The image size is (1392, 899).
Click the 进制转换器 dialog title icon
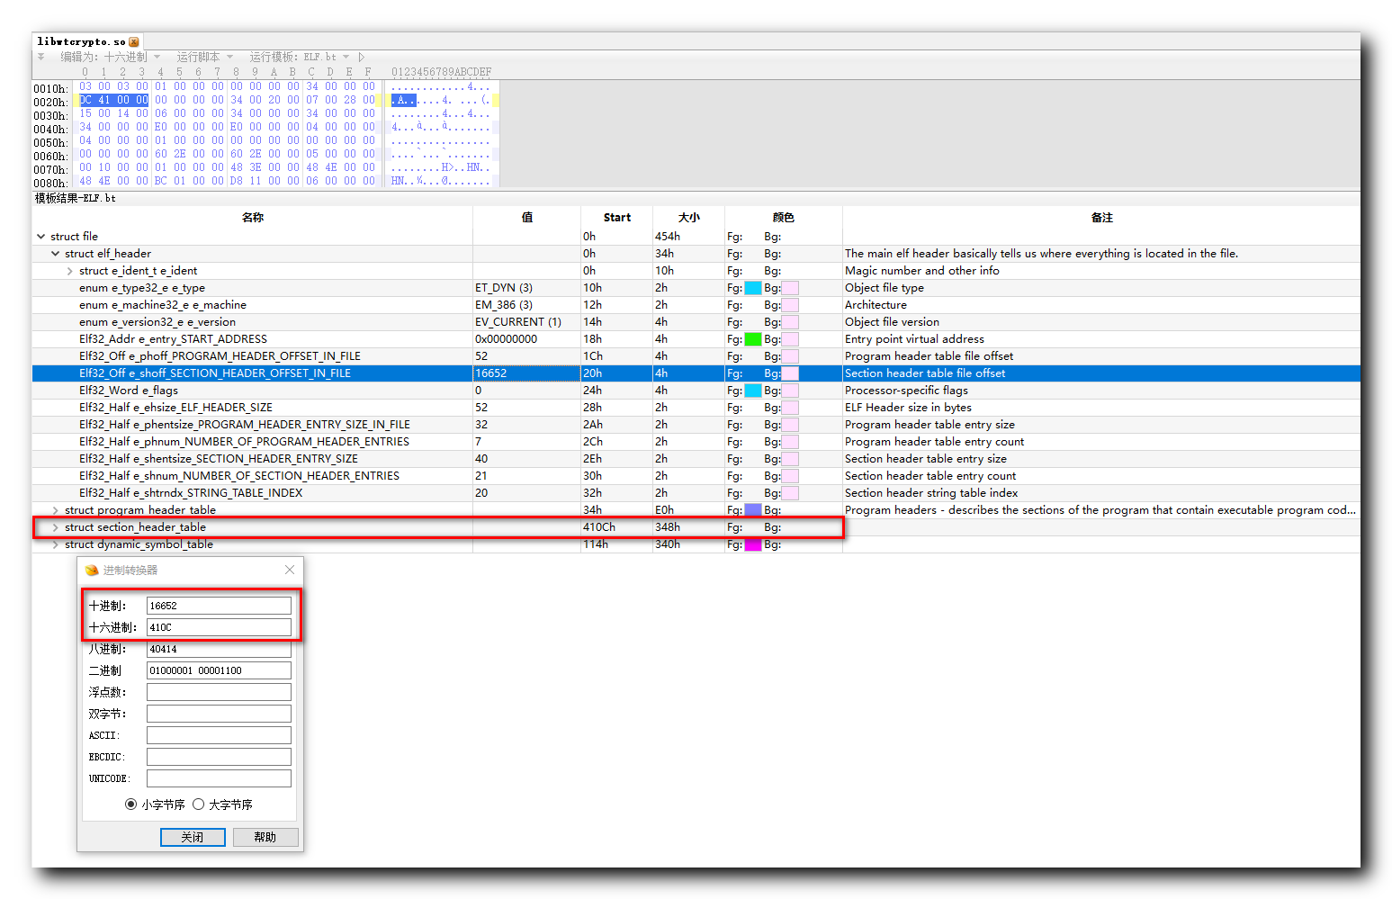click(x=92, y=570)
